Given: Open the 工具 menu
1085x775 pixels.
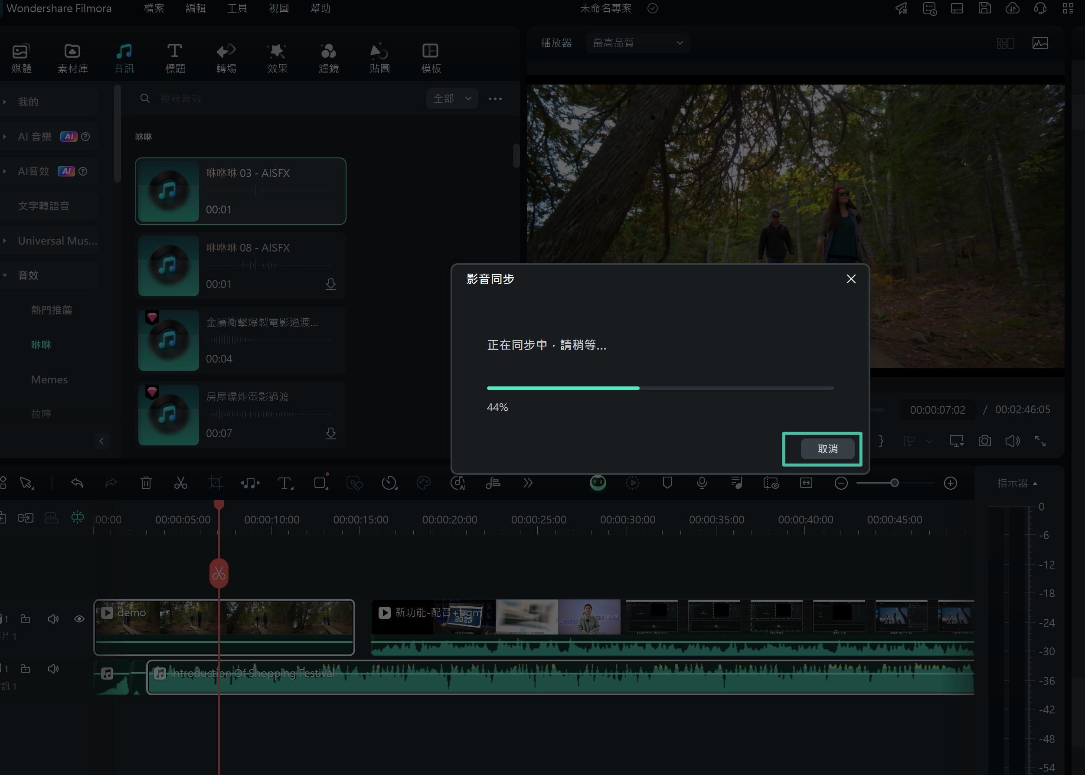Looking at the screenshot, I should pos(237,8).
